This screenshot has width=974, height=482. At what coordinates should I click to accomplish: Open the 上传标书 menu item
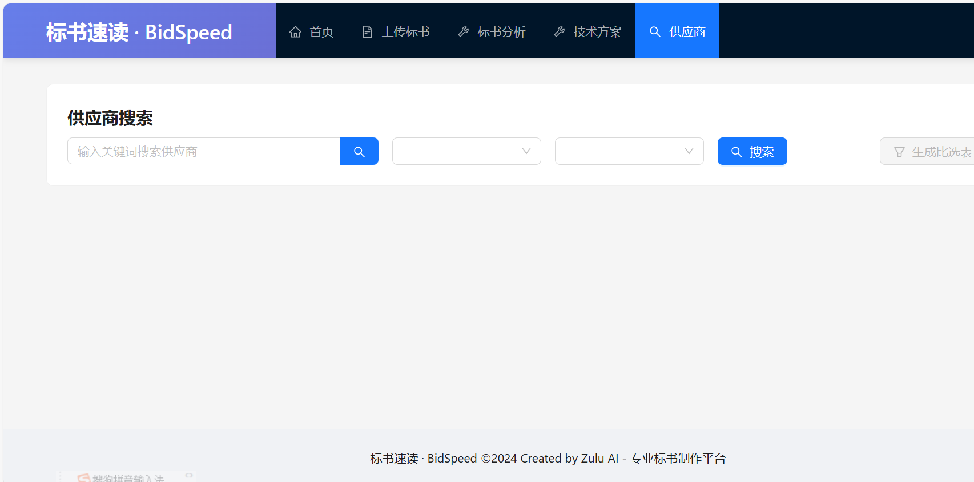[405, 32]
